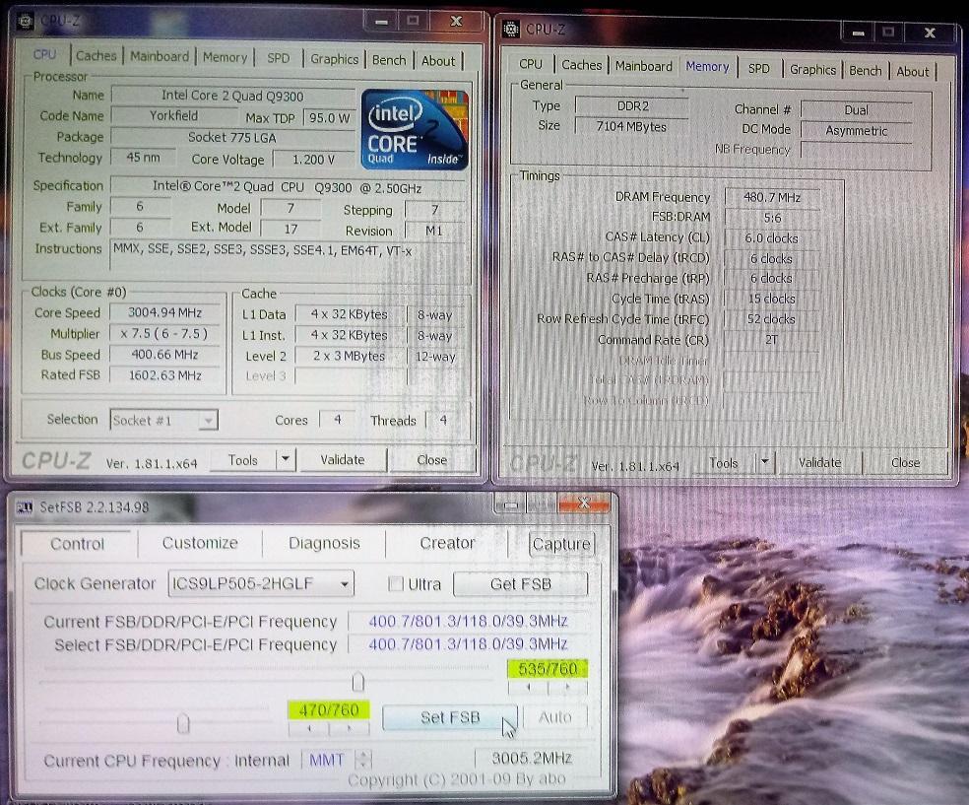This screenshot has height=805, width=969.
Task: Click Validate in left CPU-Z window
Action: 343,460
